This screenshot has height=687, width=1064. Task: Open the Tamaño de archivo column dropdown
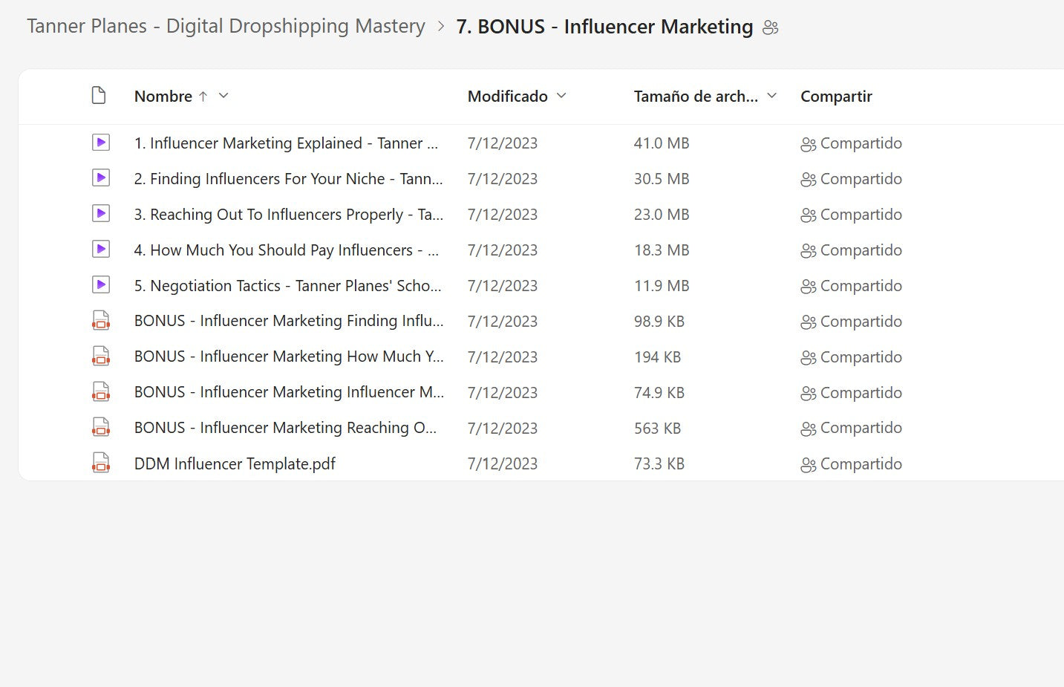click(x=771, y=96)
